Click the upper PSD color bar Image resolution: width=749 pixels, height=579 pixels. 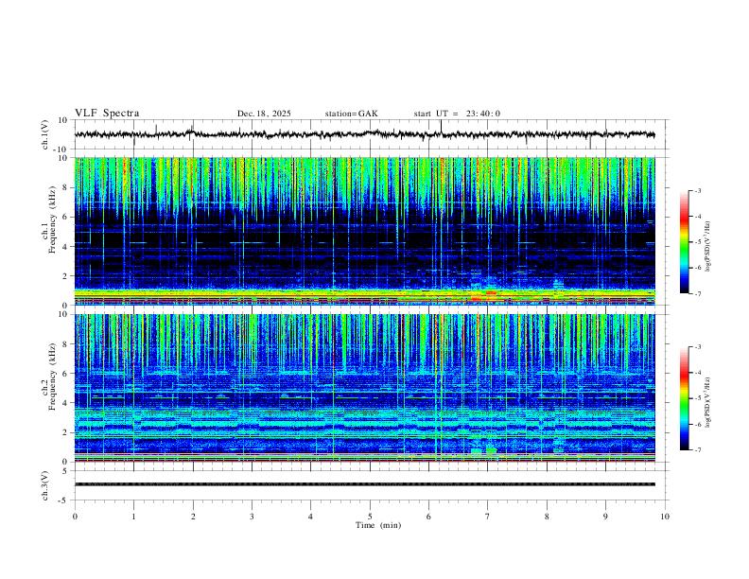point(684,242)
